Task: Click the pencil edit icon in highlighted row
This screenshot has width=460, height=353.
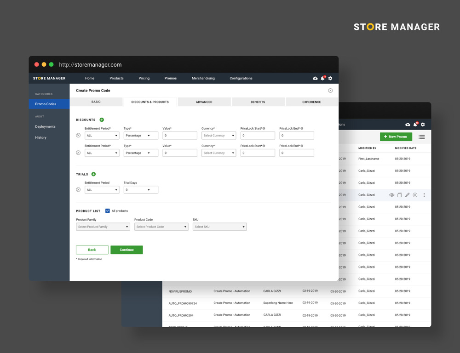Action: [x=407, y=195]
